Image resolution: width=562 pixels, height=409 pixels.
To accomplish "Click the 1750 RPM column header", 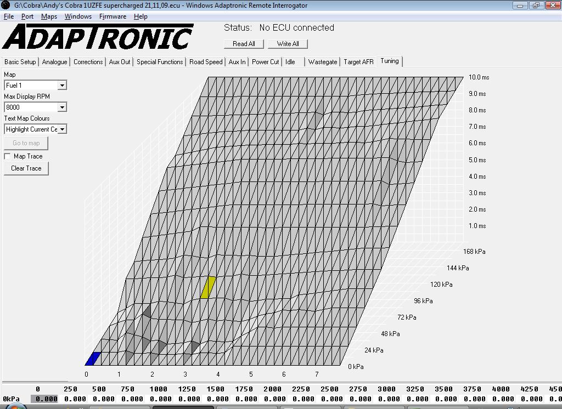I will pos(244,389).
